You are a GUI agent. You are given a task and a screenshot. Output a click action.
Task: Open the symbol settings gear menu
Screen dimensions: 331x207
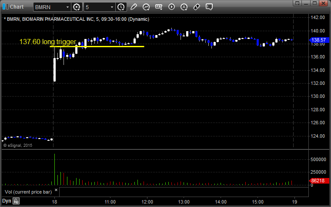[x=77, y=7]
